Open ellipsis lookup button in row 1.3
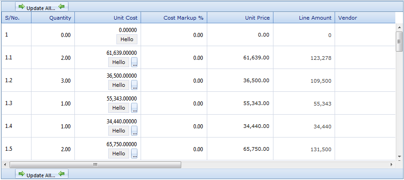This screenshot has width=404, height=180. 134,108
